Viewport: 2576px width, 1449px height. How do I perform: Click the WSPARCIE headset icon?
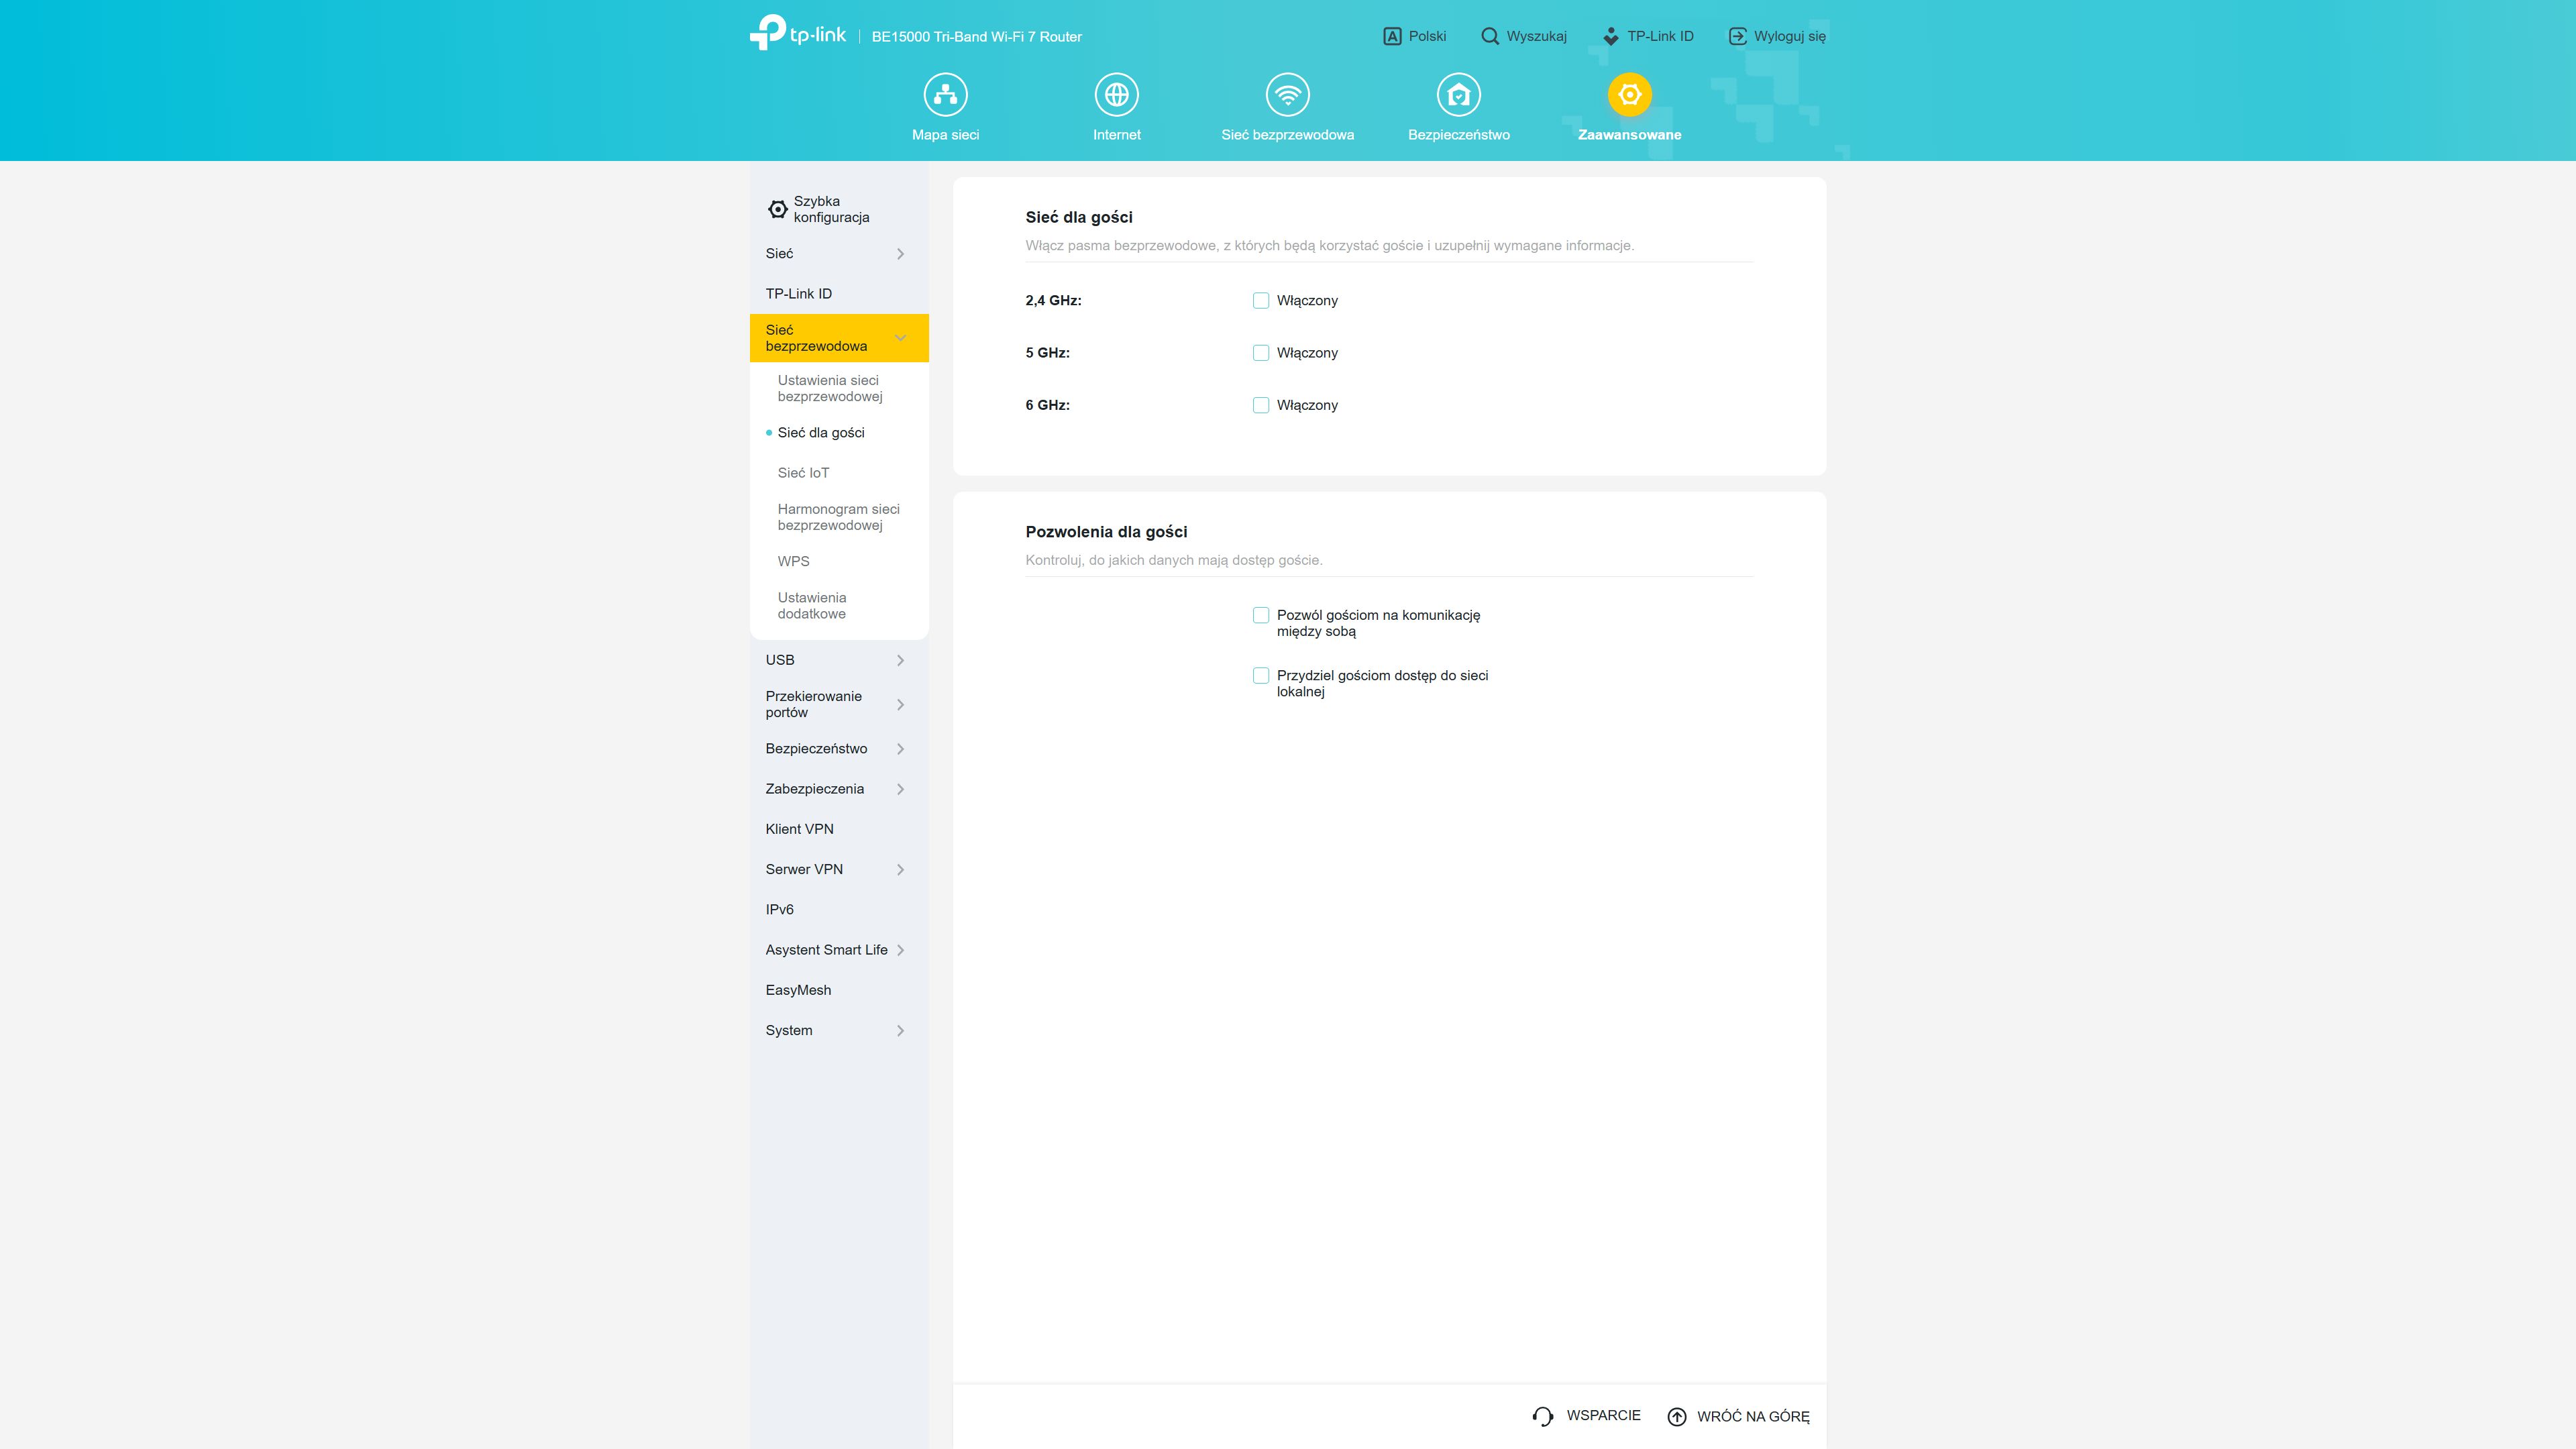[x=1542, y=1416]
